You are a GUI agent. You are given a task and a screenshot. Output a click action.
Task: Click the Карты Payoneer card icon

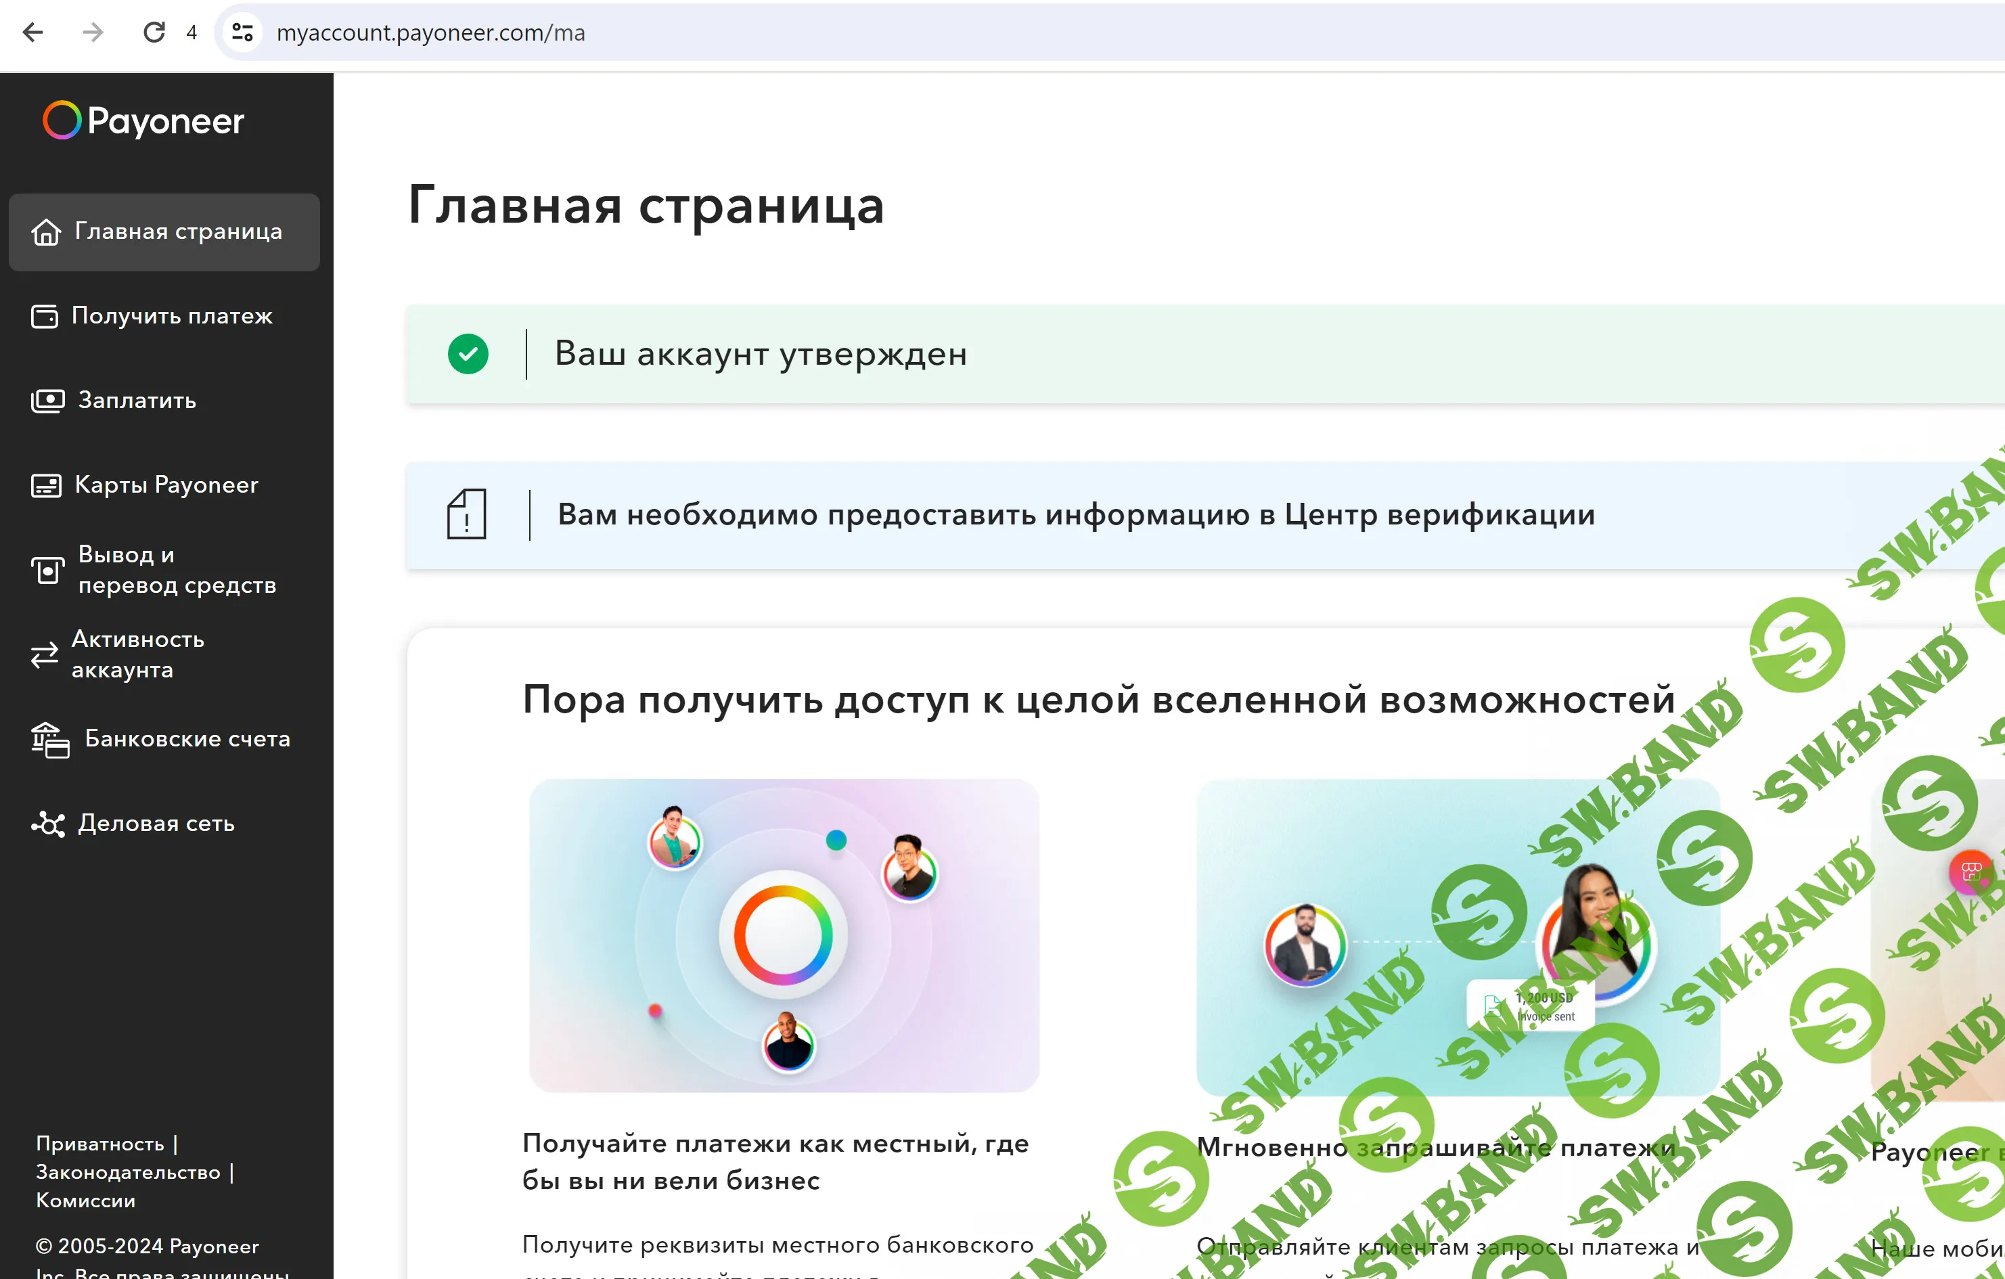46,485
